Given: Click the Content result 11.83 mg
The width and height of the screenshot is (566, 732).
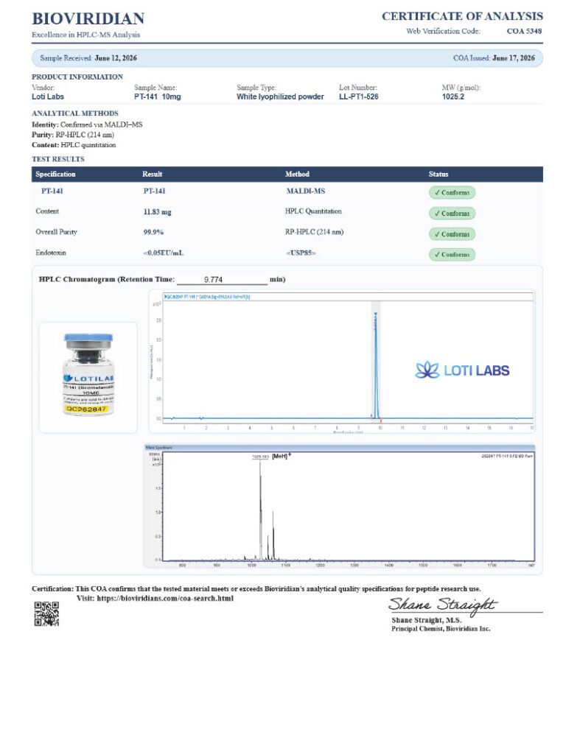Looking at the screenshot, I should 157,212.
